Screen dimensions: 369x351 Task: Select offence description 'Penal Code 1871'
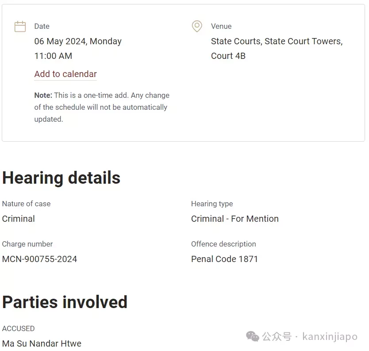224,259
